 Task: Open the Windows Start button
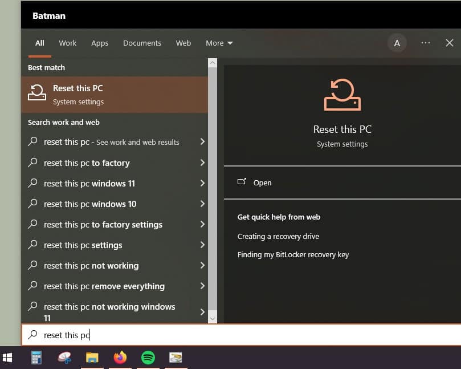pyautogui.click(x=7, y=358)
